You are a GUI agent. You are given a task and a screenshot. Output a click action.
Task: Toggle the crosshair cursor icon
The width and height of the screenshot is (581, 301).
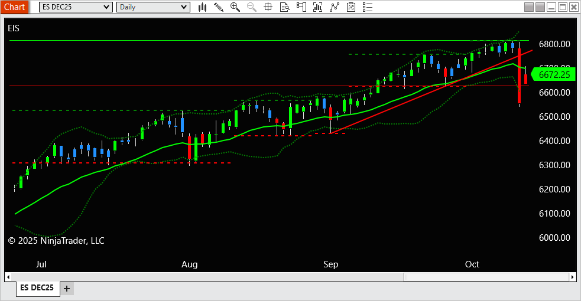click(x=268, y=7)
